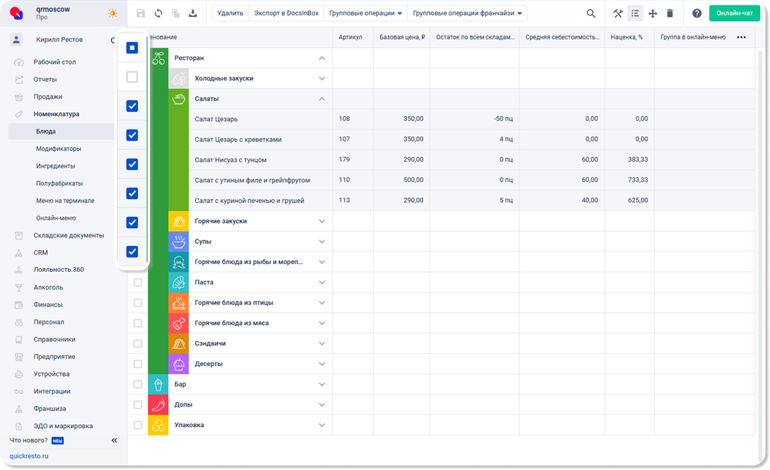Click the refresh icon in toolbar
This screenshot has height=470, width=770.
coord(158,14)
